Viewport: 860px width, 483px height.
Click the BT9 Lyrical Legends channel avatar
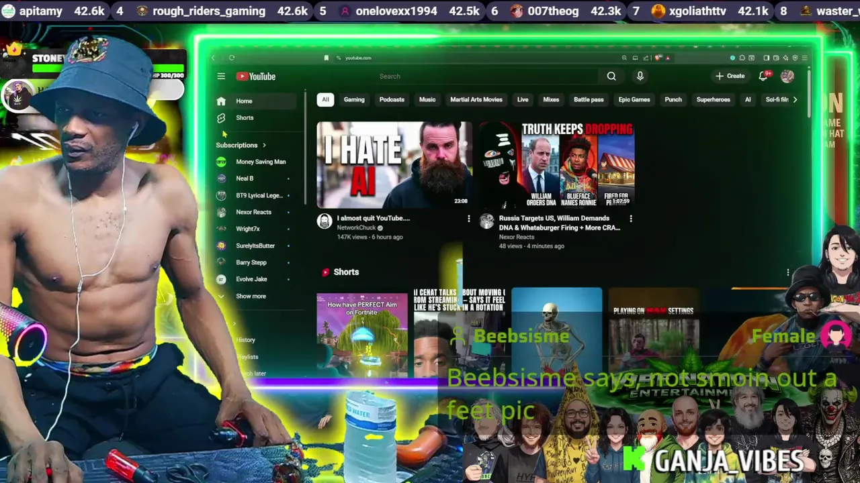coord(221,195)
